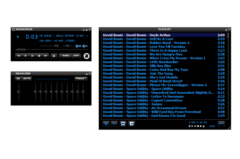
Task: Select 'When I Live My Dream - Version 1'
Action: pyautogui.click(x=164, y=58)
